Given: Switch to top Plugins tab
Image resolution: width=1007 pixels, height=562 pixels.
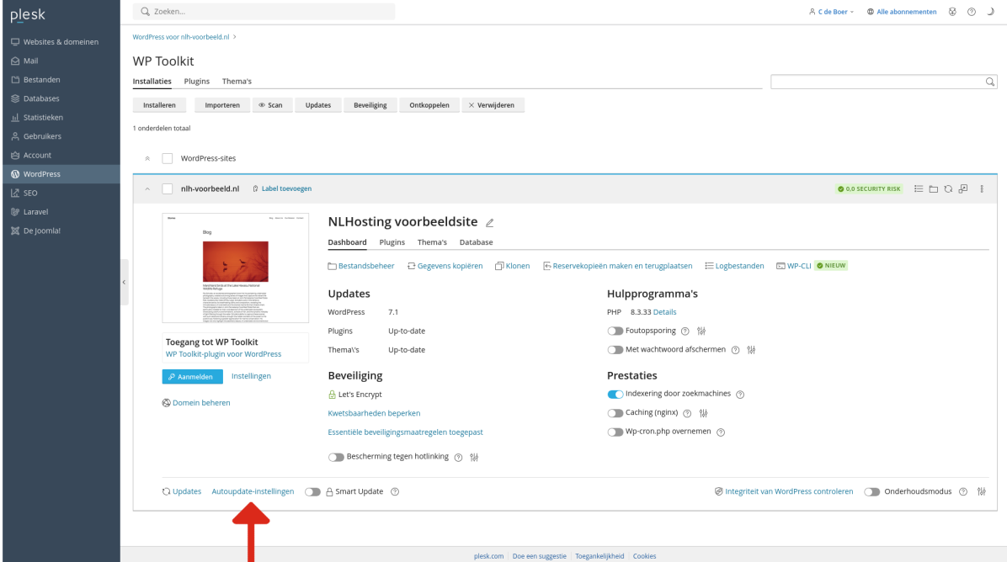Looking at the screenshot, I should pyautogui.click(x=196, y=82).
